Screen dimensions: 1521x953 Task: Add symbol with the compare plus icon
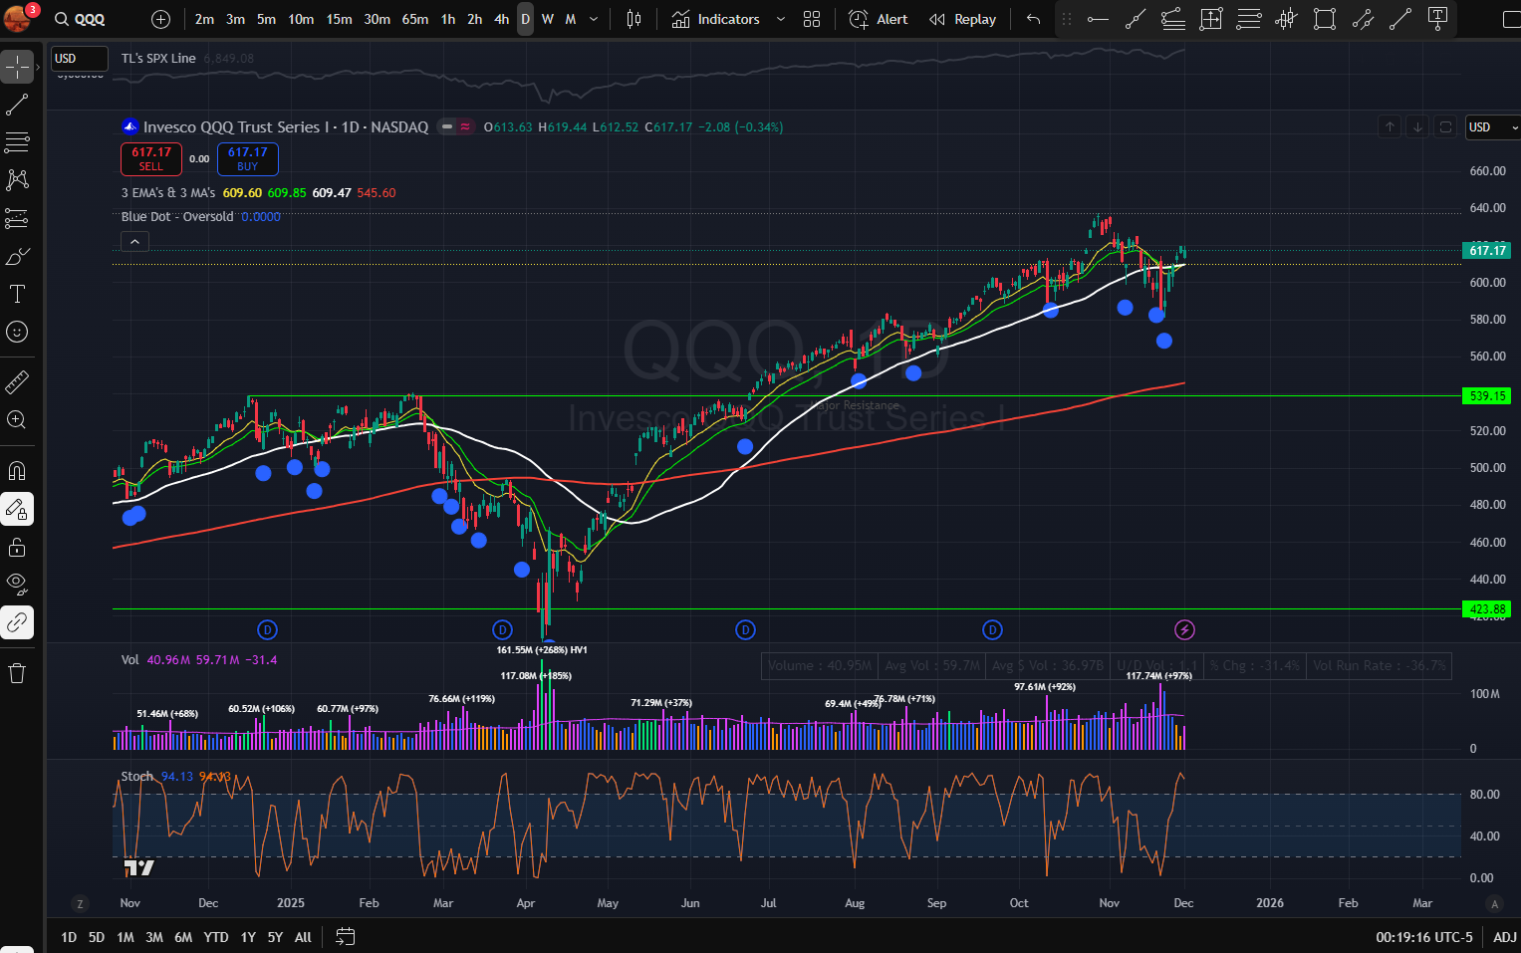[x=160, y=19]
